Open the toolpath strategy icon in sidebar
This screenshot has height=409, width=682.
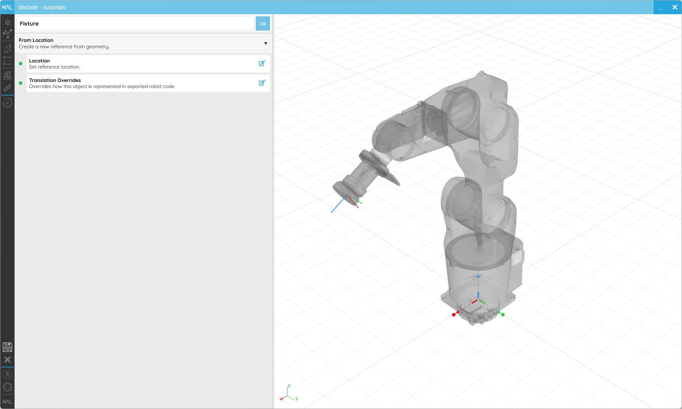pyautogui.click(x=7, y=48)
